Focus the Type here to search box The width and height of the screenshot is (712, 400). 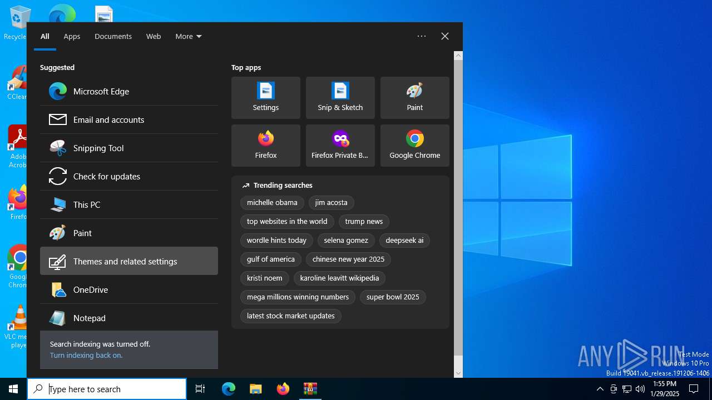[x=107, y=389]
